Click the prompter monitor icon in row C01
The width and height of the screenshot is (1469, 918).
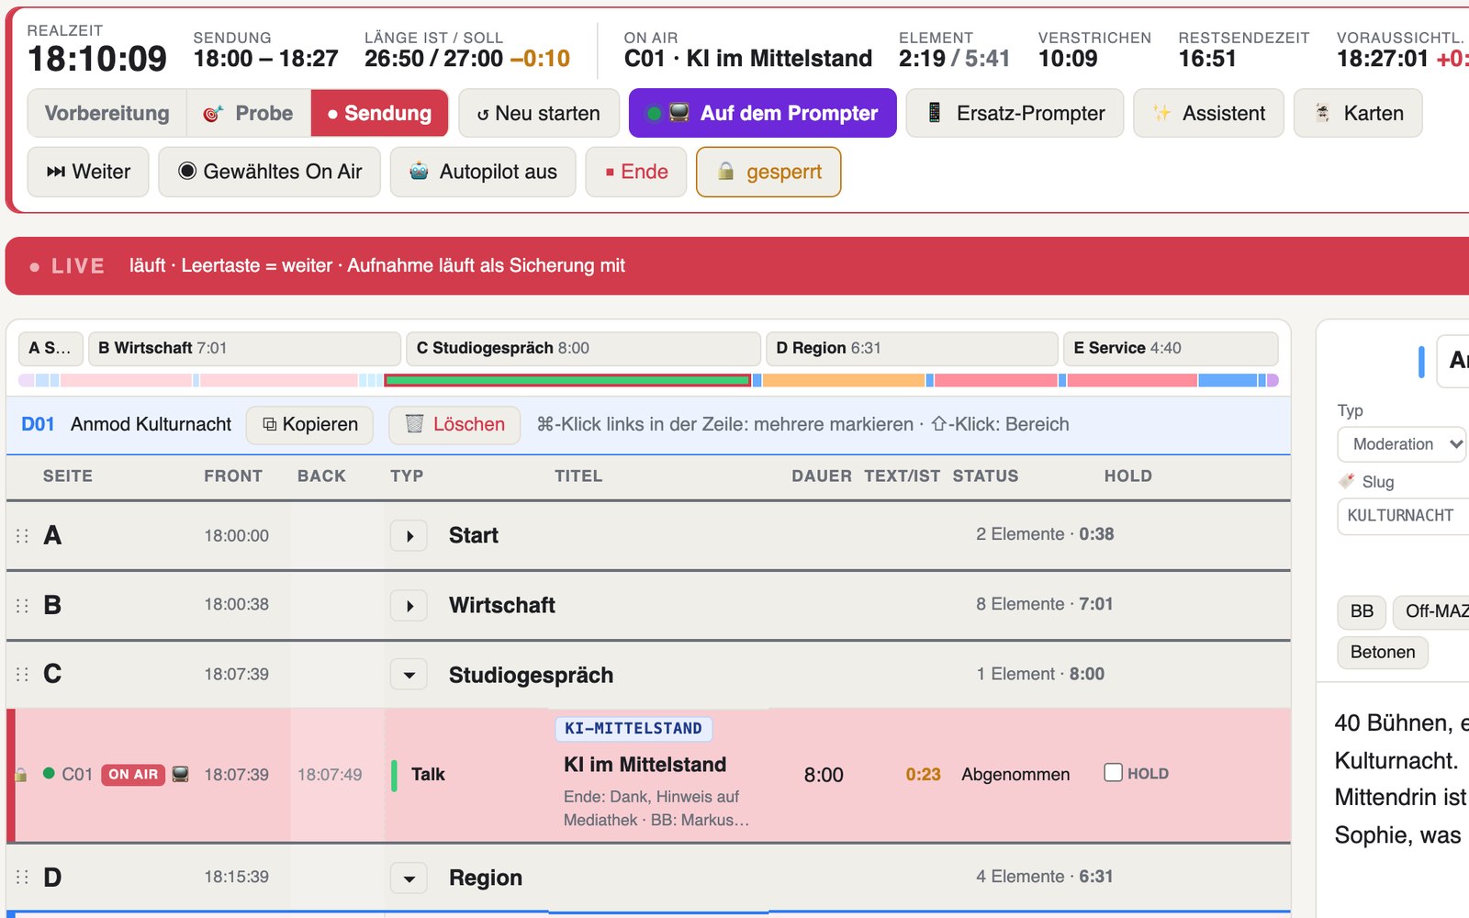point(181,774)
